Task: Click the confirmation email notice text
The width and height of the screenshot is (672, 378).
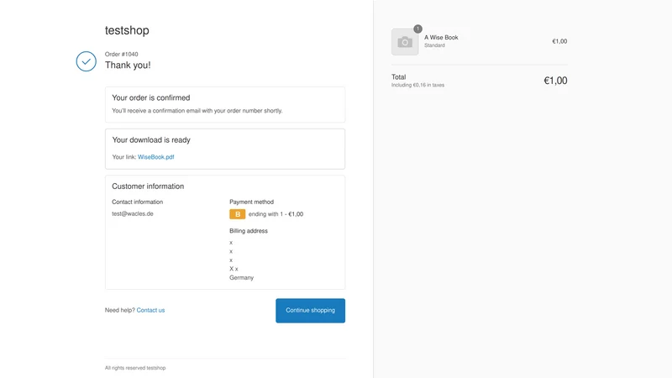Action: pos(197,111)
